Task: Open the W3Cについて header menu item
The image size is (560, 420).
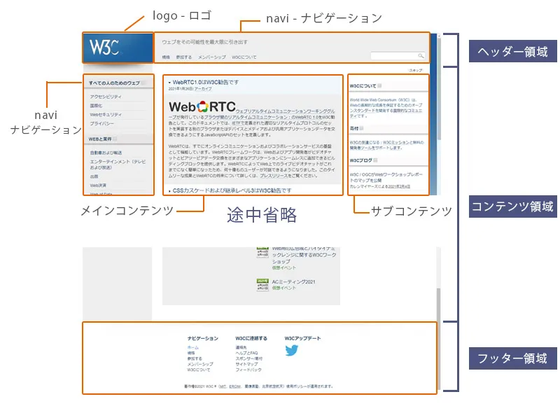Action: pos(244,57)
